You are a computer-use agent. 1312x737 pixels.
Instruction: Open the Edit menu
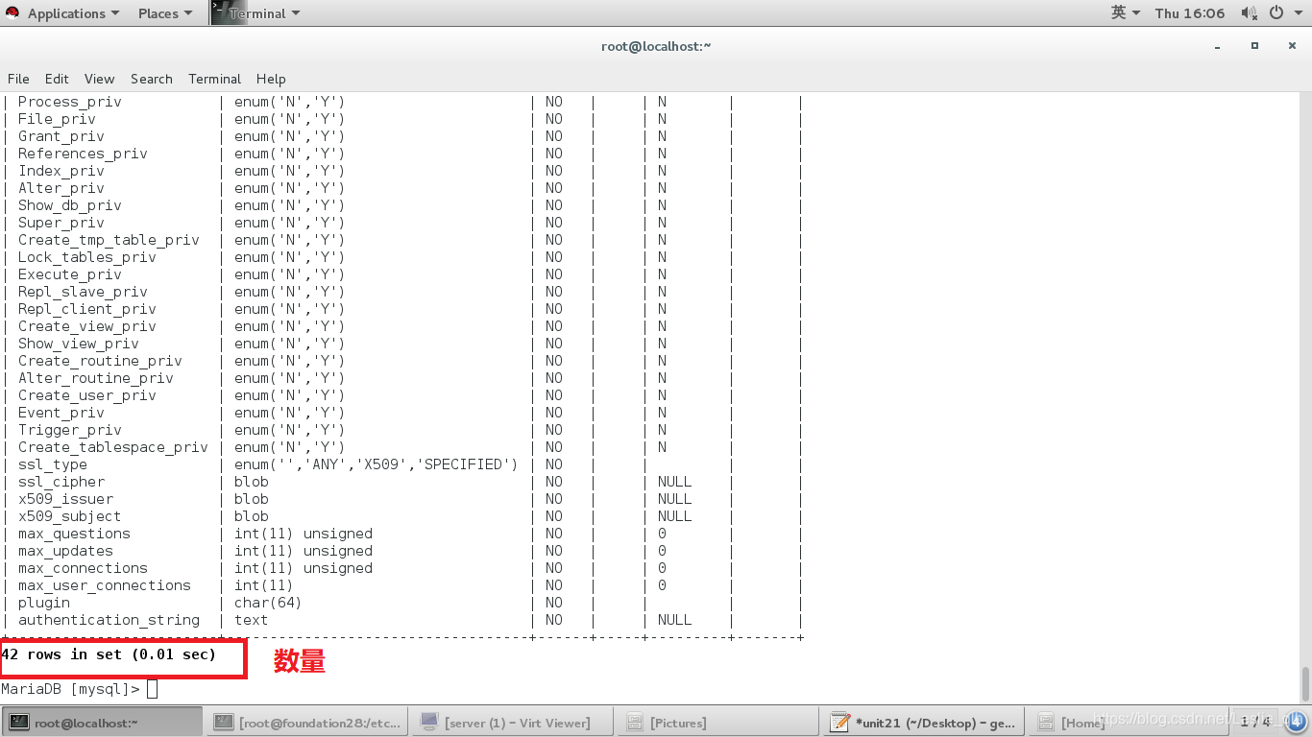point(57,79)
